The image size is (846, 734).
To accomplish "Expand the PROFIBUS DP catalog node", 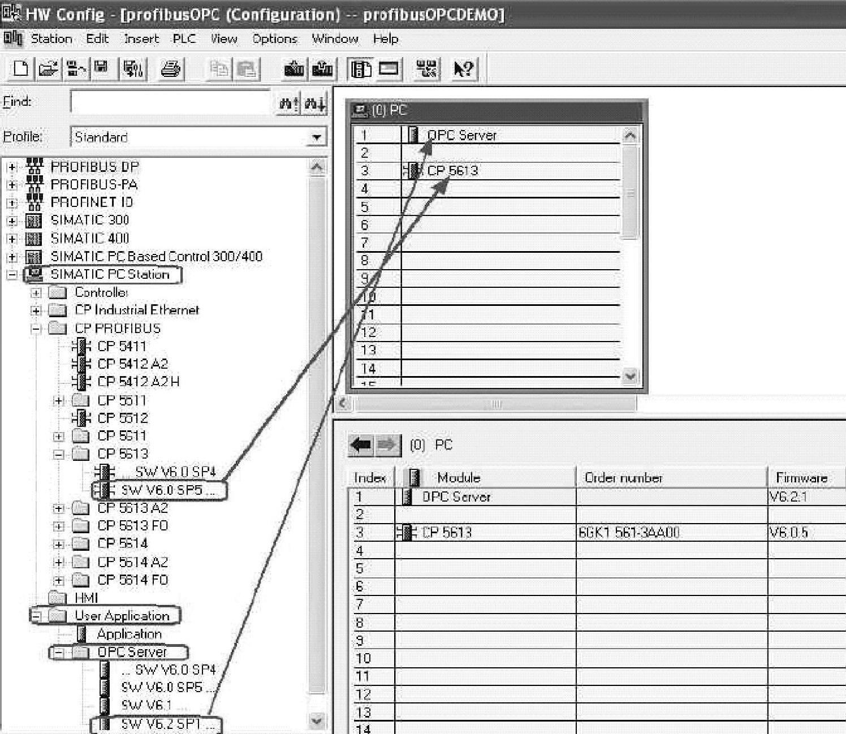I will click(x=12, y=167).
